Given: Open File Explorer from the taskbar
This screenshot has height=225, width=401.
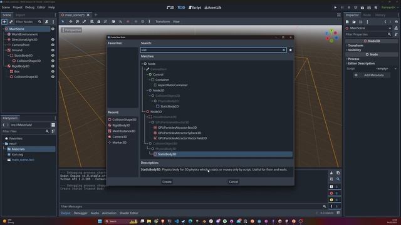Looking at the screenshot, I should point(149,221).
